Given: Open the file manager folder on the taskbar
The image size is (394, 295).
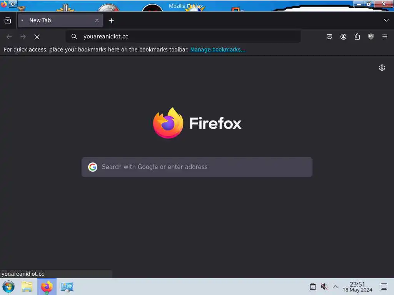Looking at the screenshot, I should 27,287.
